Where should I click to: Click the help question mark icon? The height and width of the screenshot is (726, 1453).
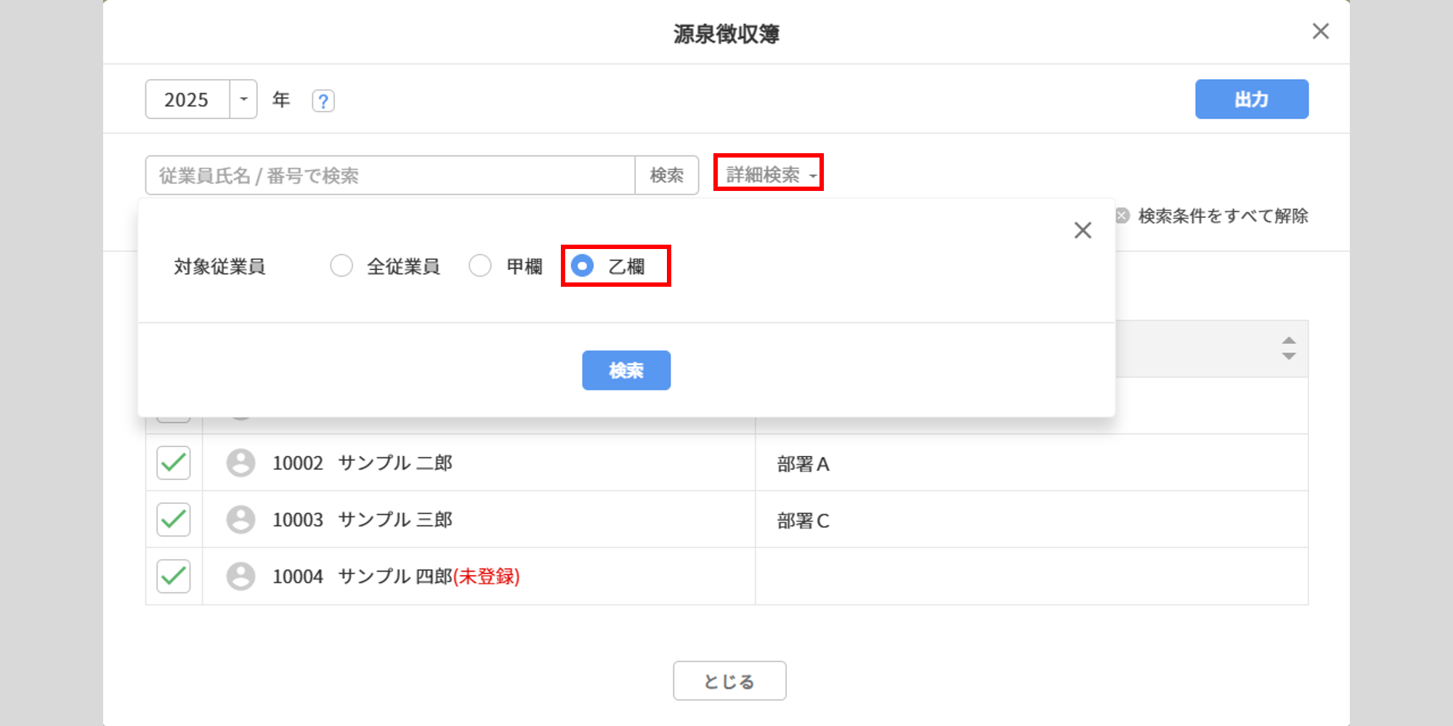(x=323, y=100)
